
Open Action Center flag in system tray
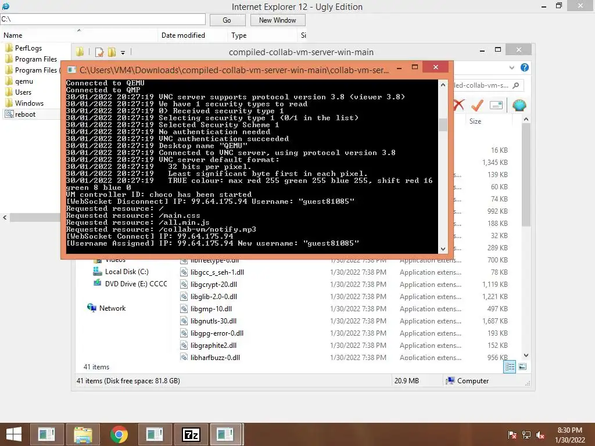click(x=512, y=435)
